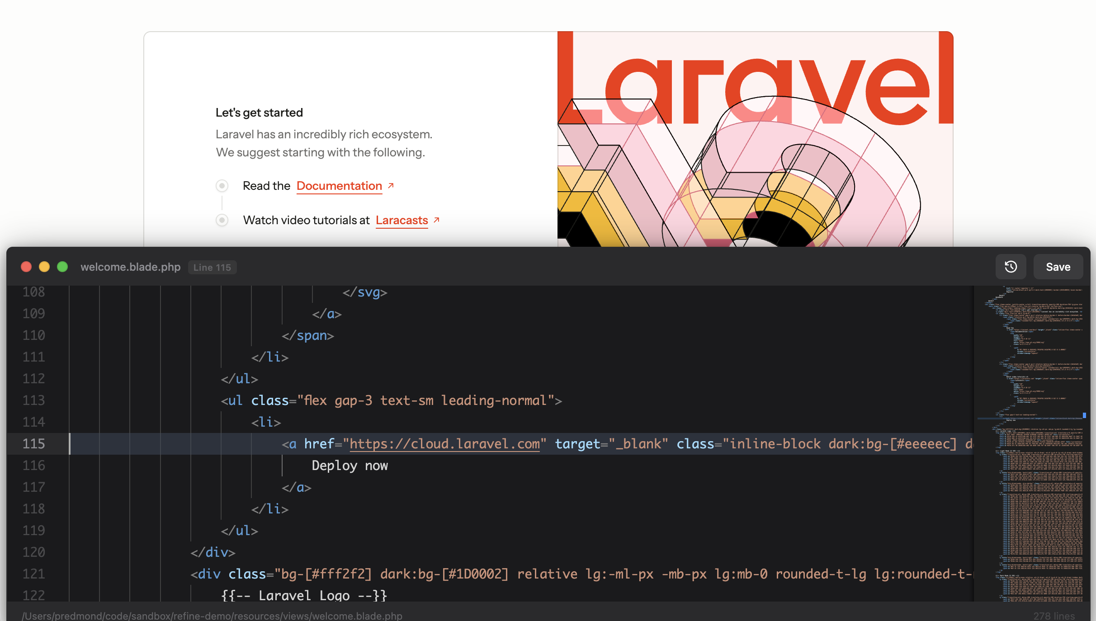Click the history clock icon button
The image size is (1096, 621).
pyautogui.click(x=1011, y=267)
